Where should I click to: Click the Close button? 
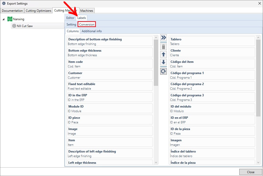tap(251, 172)
